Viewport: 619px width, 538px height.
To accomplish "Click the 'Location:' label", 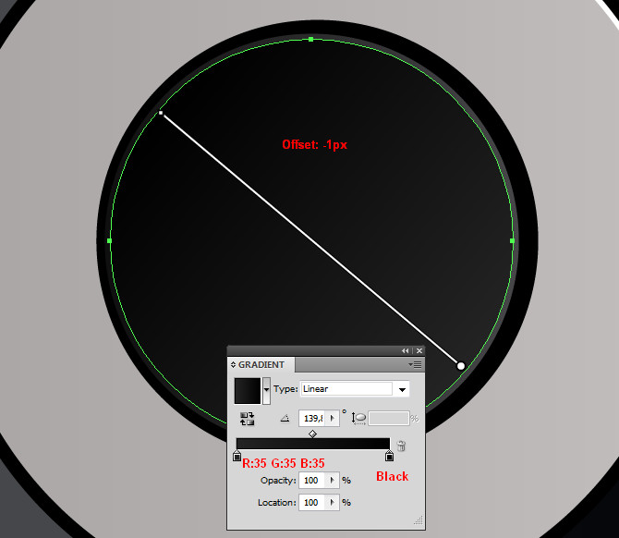I will click(x=277, y=503).
